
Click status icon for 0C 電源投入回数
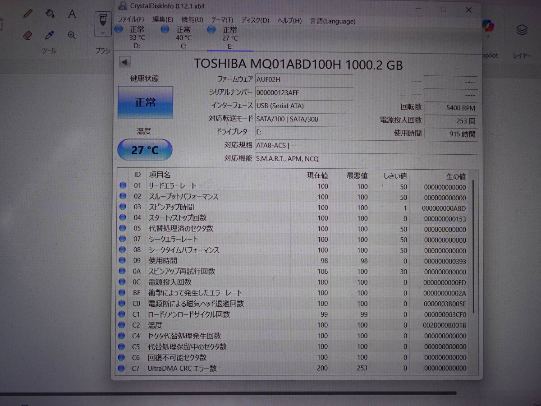point(122,282)
